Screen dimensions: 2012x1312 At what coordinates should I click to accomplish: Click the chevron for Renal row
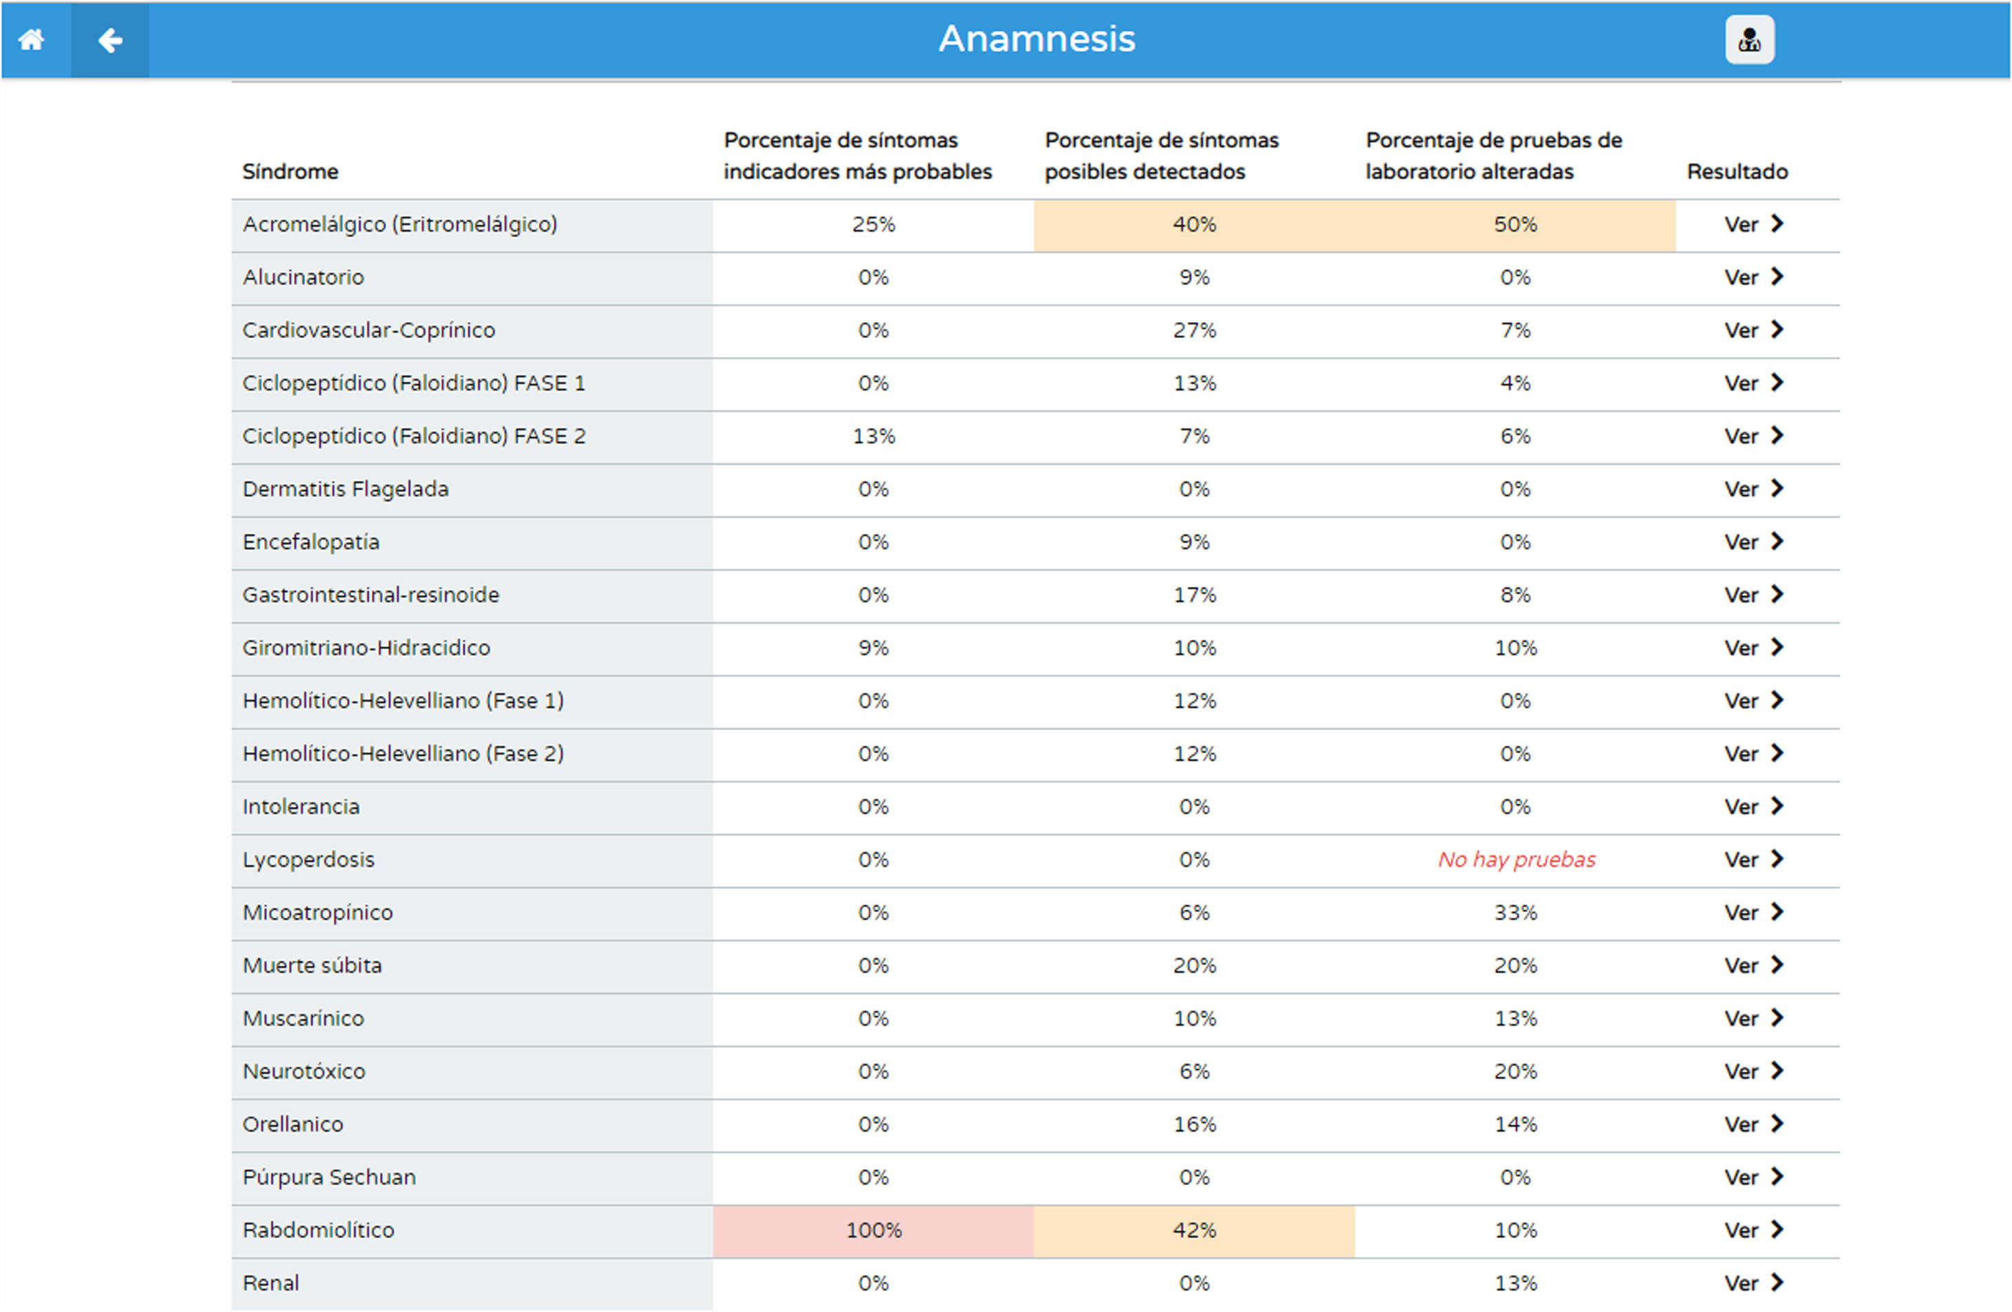pos(1777,1282)
